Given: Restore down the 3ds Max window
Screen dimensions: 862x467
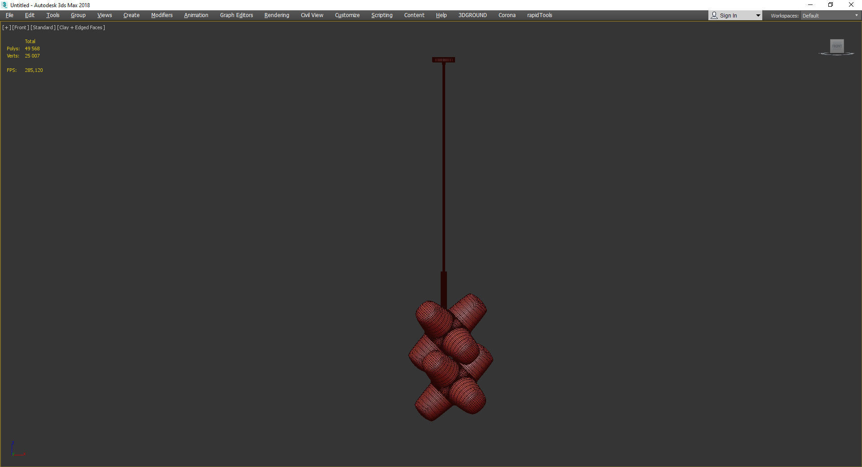Looking at the screenshot, I should (x=831, y=5).
